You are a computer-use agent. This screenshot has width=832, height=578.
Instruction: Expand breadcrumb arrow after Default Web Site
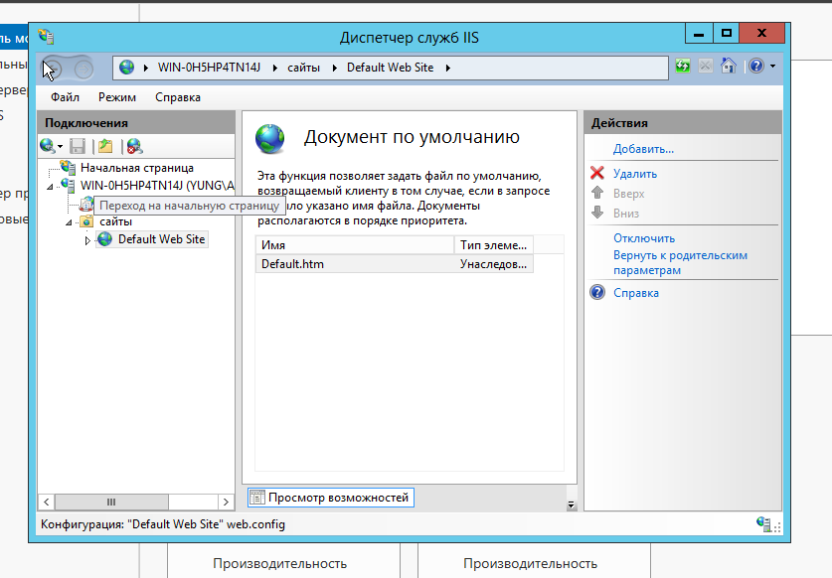(448, 68)
